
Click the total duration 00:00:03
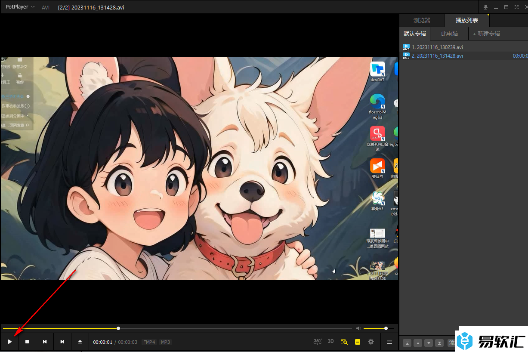coord(128,342)
